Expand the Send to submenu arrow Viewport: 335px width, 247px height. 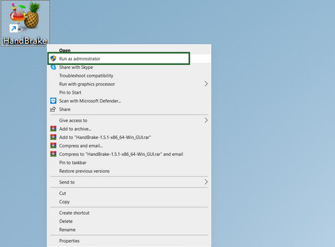[206, 182]
